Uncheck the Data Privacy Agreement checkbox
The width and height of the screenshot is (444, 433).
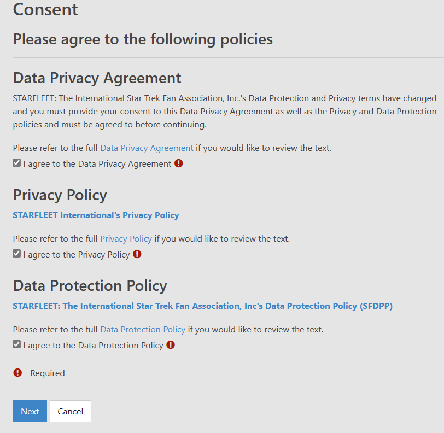[x=17, y=163]
